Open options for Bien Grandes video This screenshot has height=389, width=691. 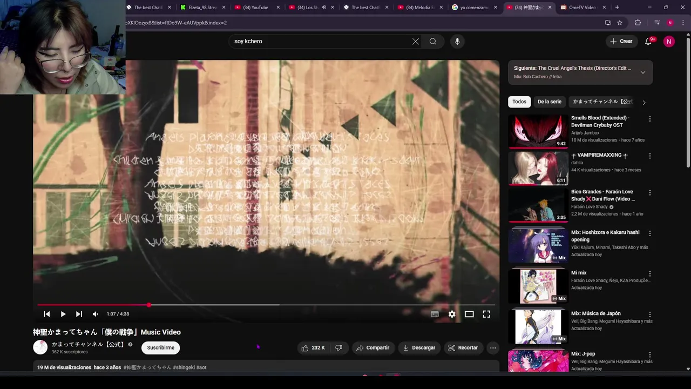point(650,193)
